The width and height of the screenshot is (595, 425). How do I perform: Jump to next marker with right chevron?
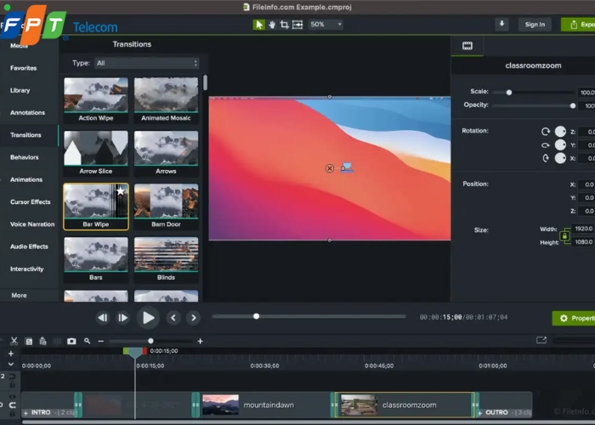pyautogui.click(x=194, y=318)
